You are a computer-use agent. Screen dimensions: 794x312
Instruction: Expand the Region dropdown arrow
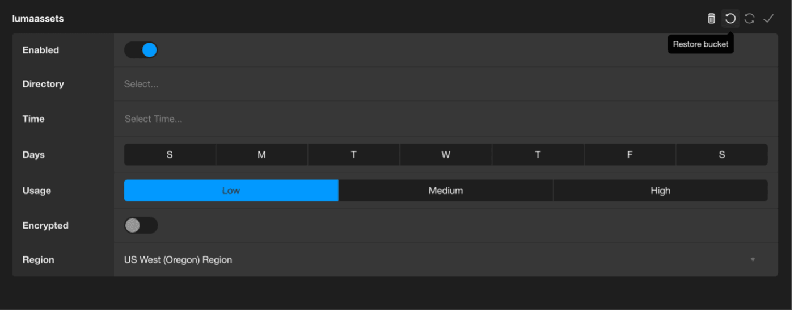coord(753,260)
